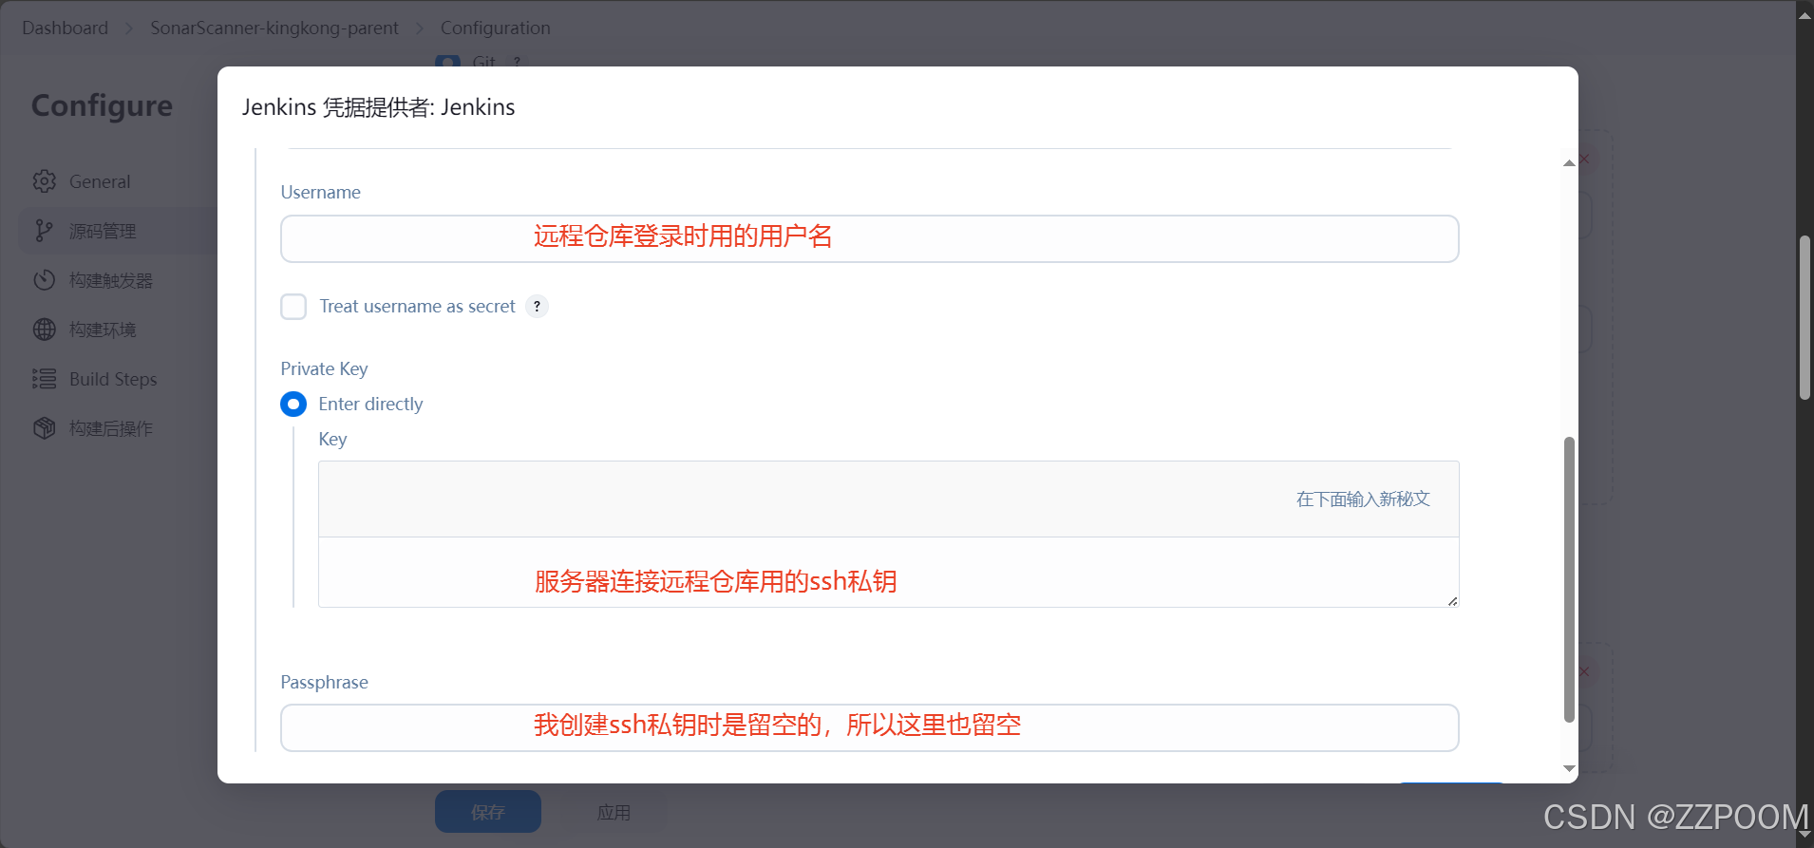Open help for Treat username as secret
The image size is (1814, 848).
[x=537, y=307]
